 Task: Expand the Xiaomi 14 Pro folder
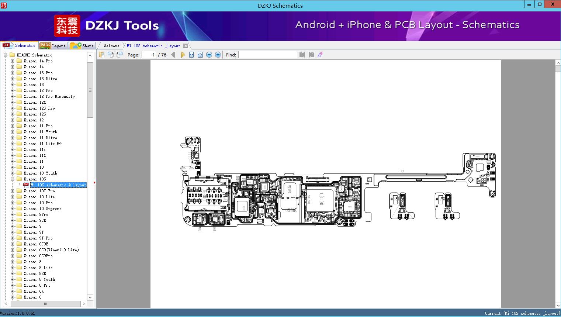[12, 61]
